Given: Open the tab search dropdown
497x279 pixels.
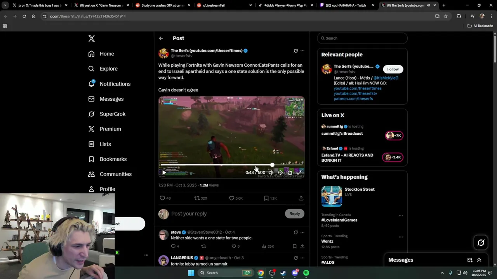Looking at the screenshot, I should pyautogui.click(x=5, y=5).
